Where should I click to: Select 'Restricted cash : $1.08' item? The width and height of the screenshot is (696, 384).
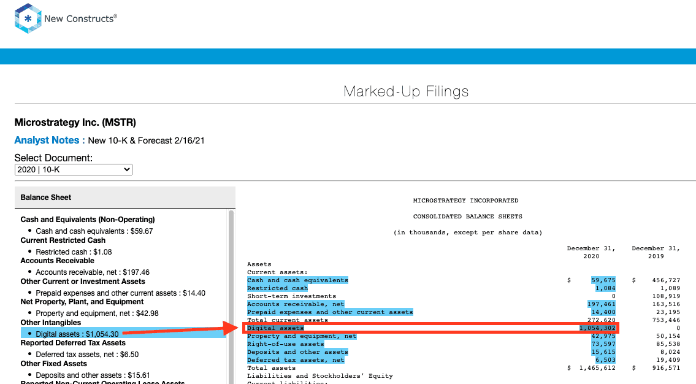coord(74,252)
